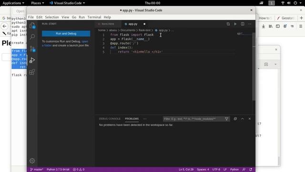Switch to the Debug Console tab

pos(110,119)
